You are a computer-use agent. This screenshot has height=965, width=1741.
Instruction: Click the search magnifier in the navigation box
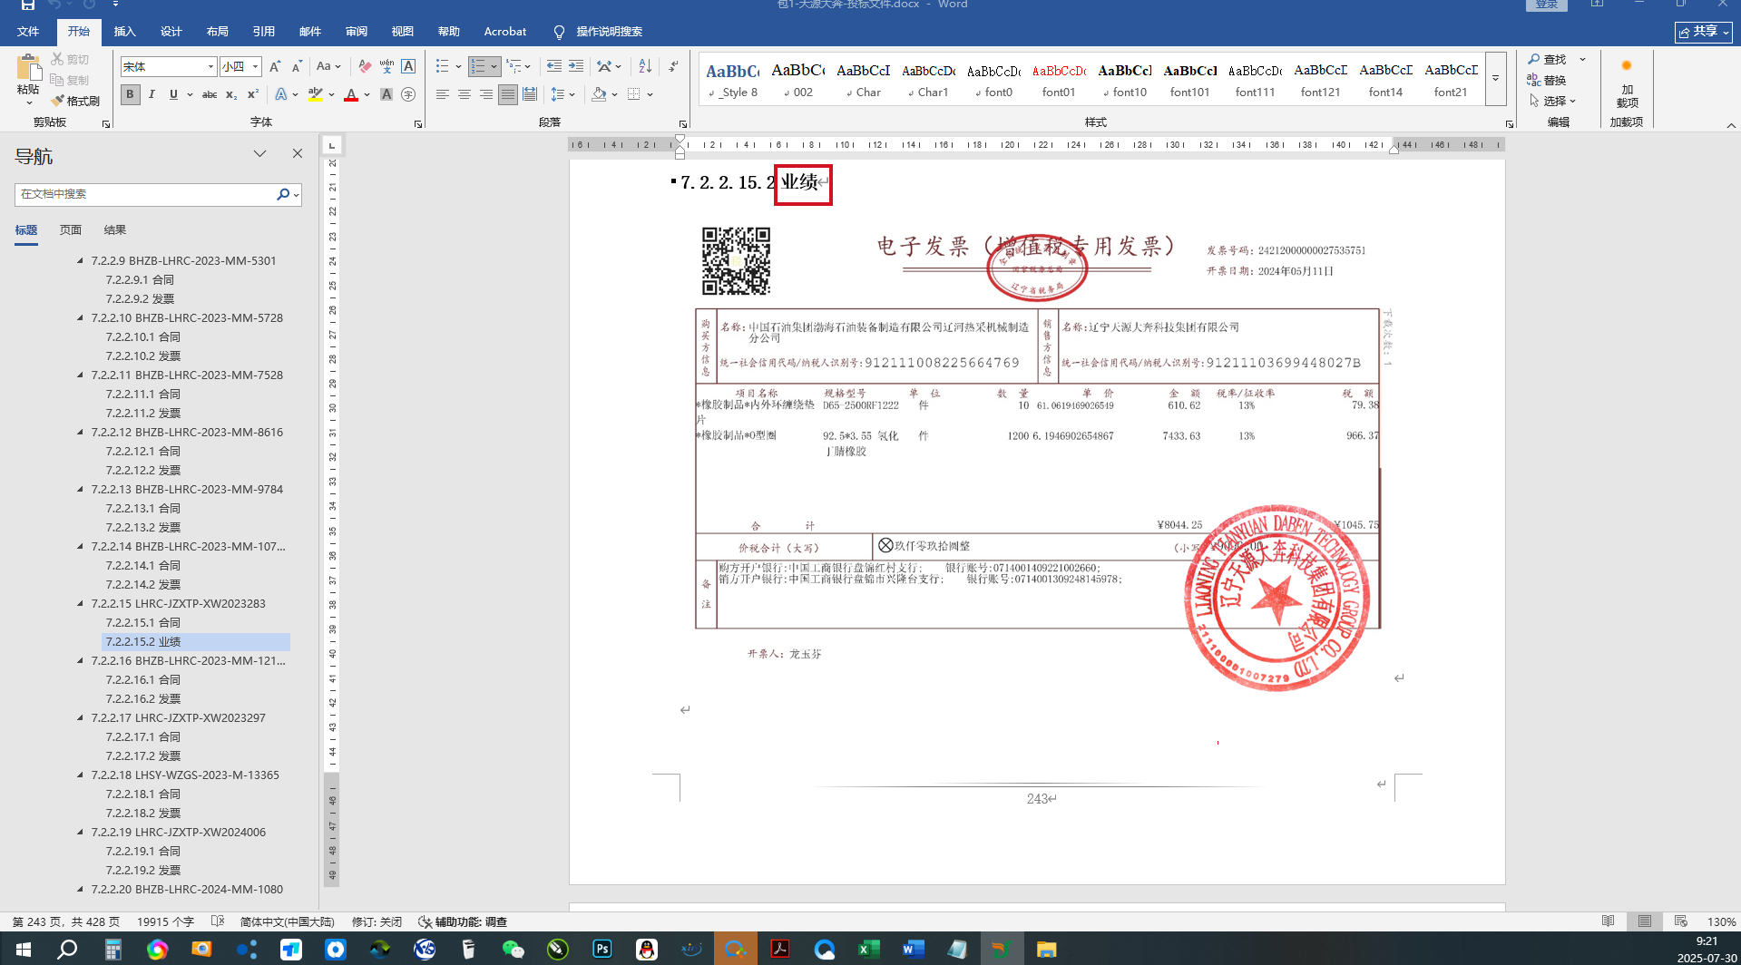pyautogui.click(x=283, y=194)
